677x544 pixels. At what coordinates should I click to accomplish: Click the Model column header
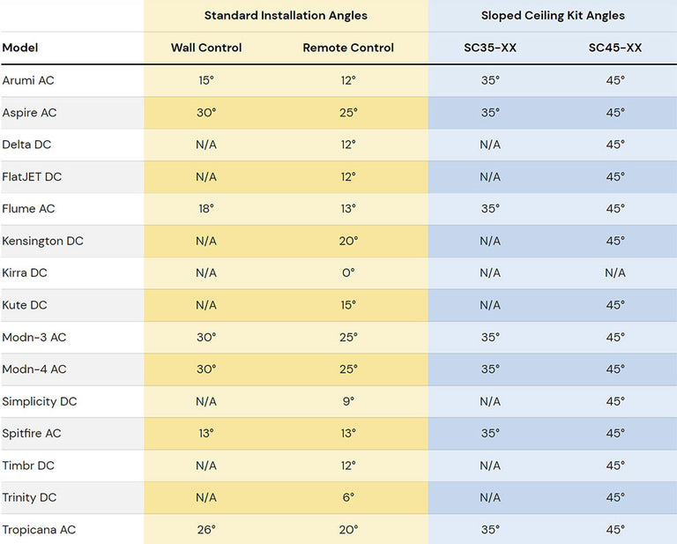point(20,48)
